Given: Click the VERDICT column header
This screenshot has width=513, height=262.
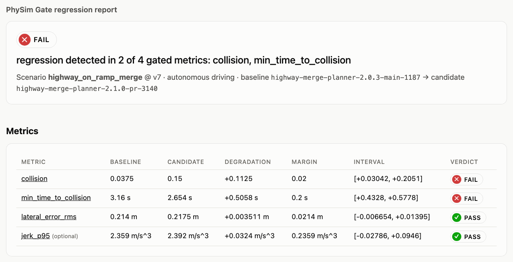Looking at the screenshot, I should tap(464, 162).
